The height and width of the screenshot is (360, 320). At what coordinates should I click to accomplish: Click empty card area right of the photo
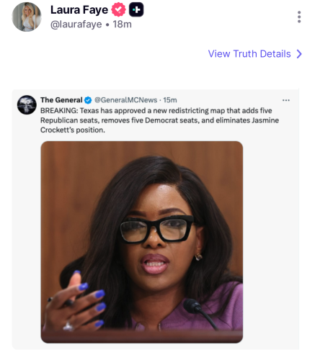pyautogui.click(x=271, y=242)
